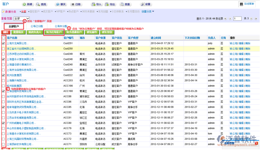The height and width of the screenshot is (150, 260).
Task: Click the 导出 (Export) icon
Action: tap(110, 4)
